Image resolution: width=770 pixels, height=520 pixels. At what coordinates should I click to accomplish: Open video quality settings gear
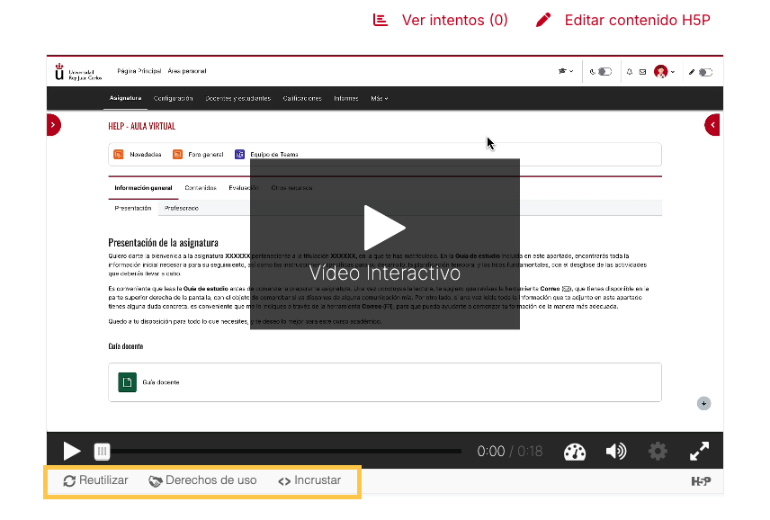coord(658,451)
